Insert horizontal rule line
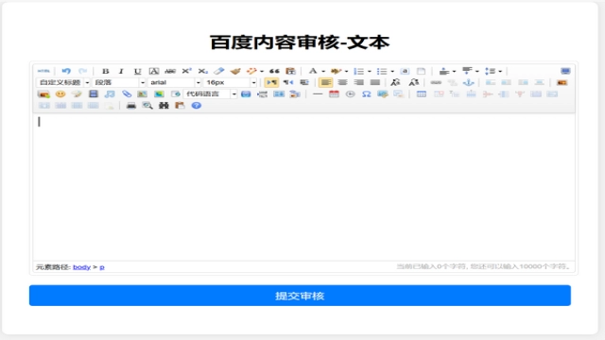Screen dimensions: 605x340 [x=318, y=94]
